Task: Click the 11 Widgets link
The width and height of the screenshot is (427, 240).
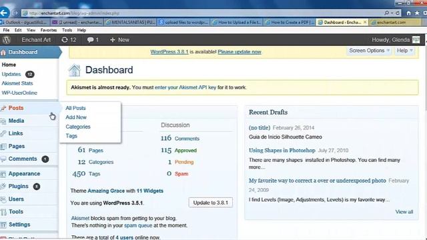Action: click(x=149, y=191)
